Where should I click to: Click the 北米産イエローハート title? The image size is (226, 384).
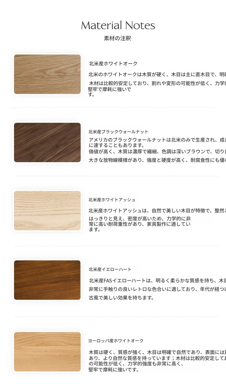click(110, 269)
